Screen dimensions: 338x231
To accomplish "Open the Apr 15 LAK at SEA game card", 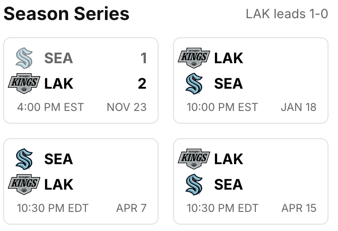I will 251,181.
